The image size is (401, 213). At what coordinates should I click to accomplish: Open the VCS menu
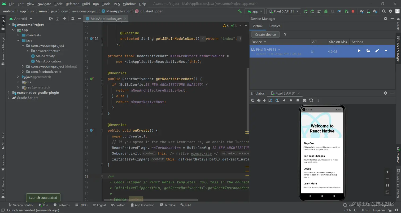coord(117,4)
